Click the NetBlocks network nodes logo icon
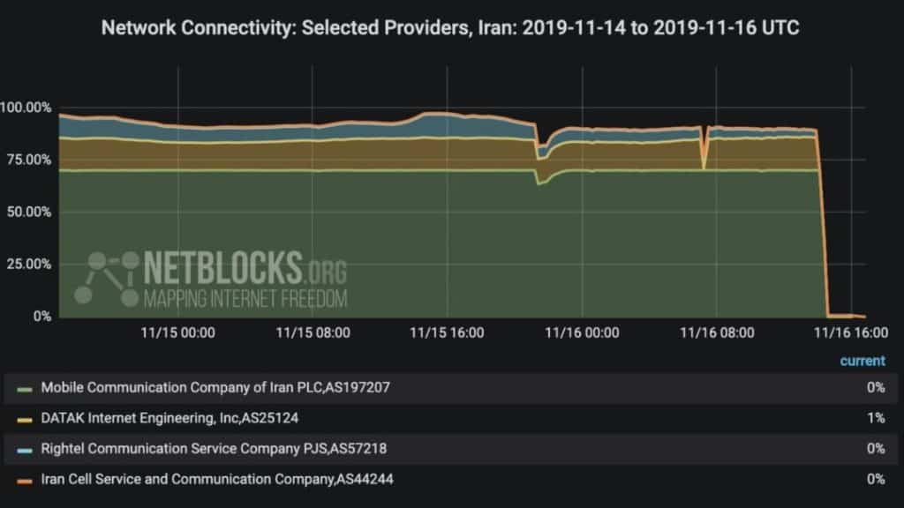The width and height of the screenshot is (904, 508). [107, 278]
